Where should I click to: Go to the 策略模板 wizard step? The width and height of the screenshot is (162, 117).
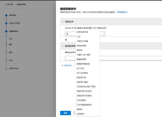[13, 15]
